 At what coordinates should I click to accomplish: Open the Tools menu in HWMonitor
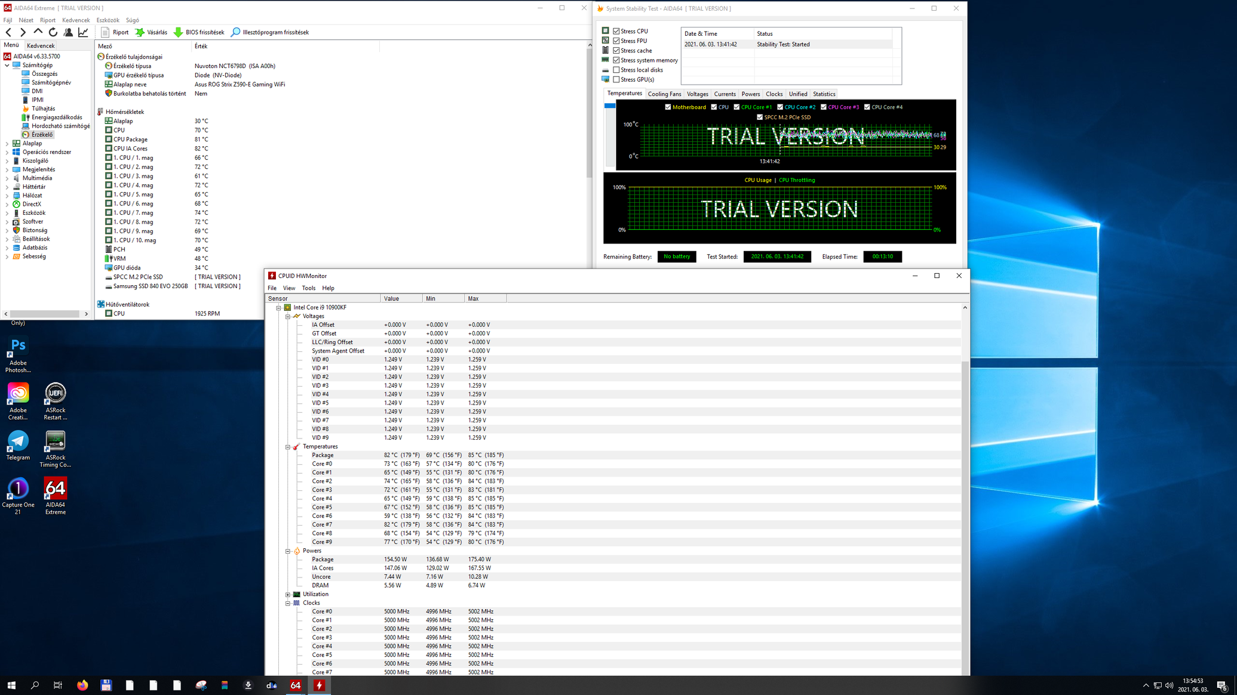[x=308, y=288]
